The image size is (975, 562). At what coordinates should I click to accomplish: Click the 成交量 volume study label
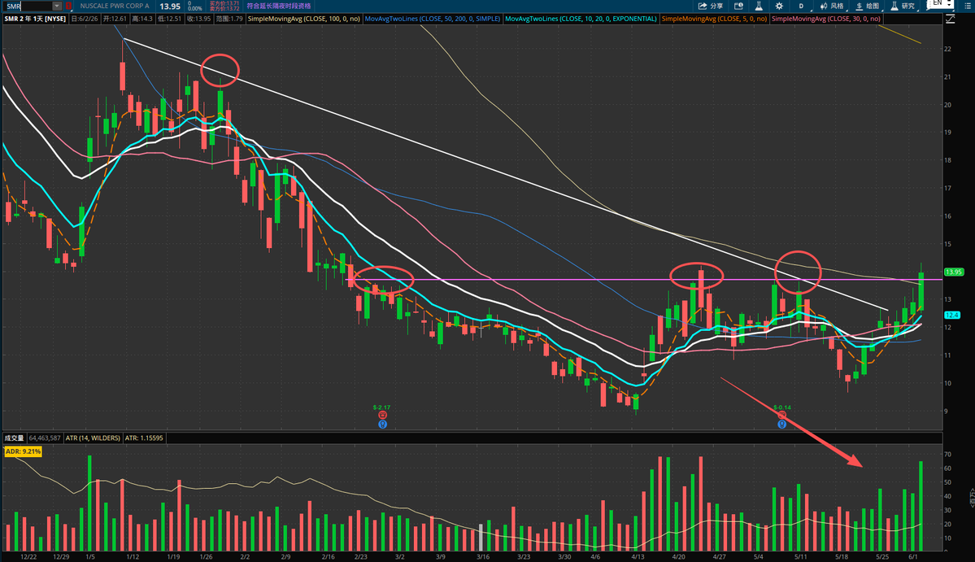click(x=15, y=438)
